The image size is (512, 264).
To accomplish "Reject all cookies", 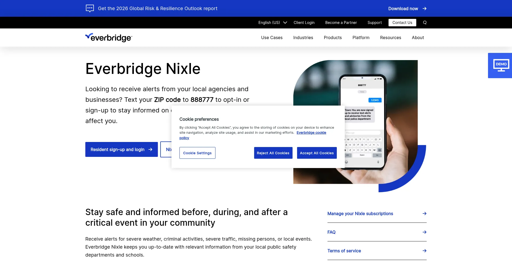I will [273, 153].
